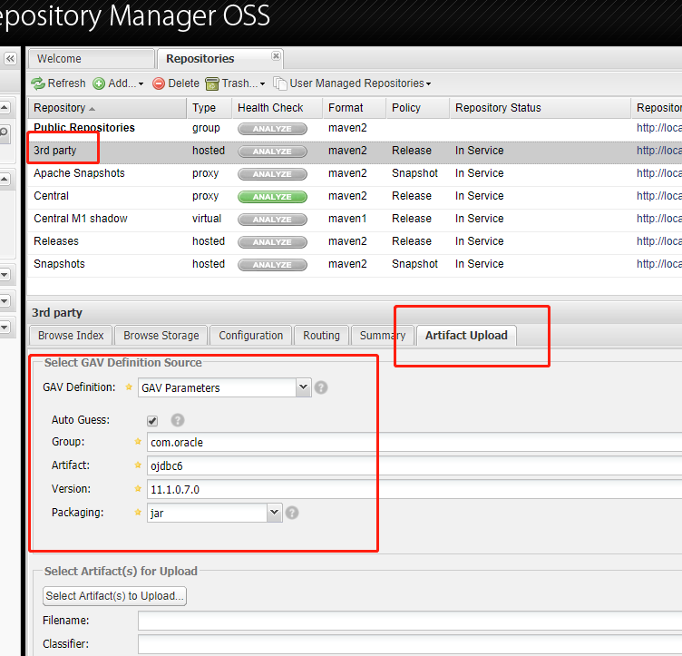Click ANALYZE for 3rd party
The width and height of the screenshot is (682, 656).
(x=272, y=152)
